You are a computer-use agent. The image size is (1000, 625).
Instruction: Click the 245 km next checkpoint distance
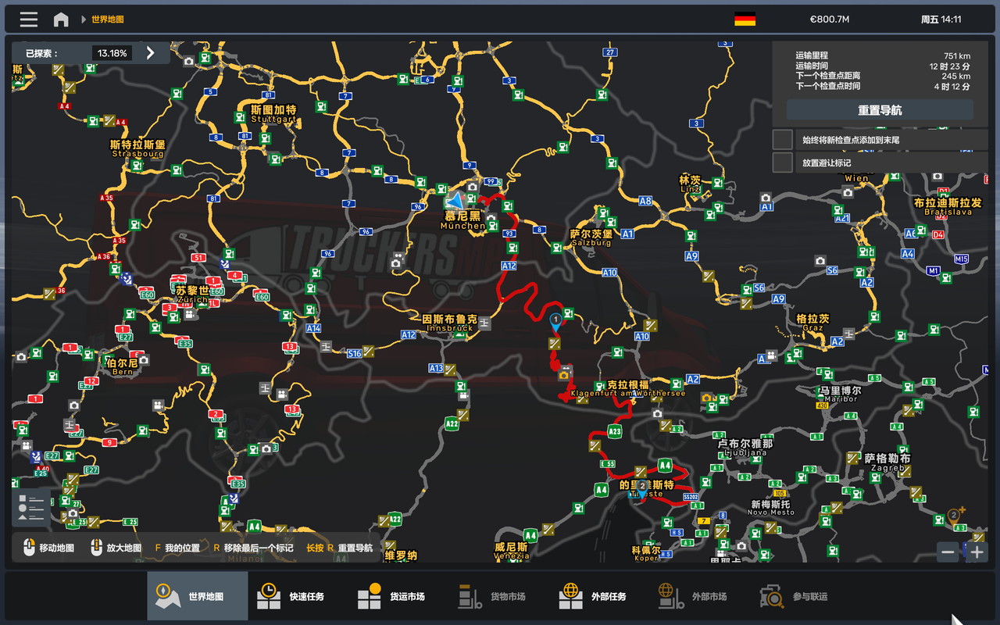[x=955, y=76]
